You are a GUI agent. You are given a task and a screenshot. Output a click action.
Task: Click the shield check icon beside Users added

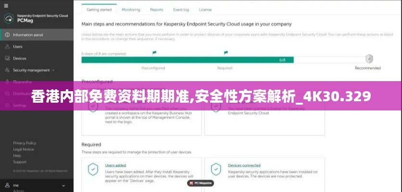93,169
